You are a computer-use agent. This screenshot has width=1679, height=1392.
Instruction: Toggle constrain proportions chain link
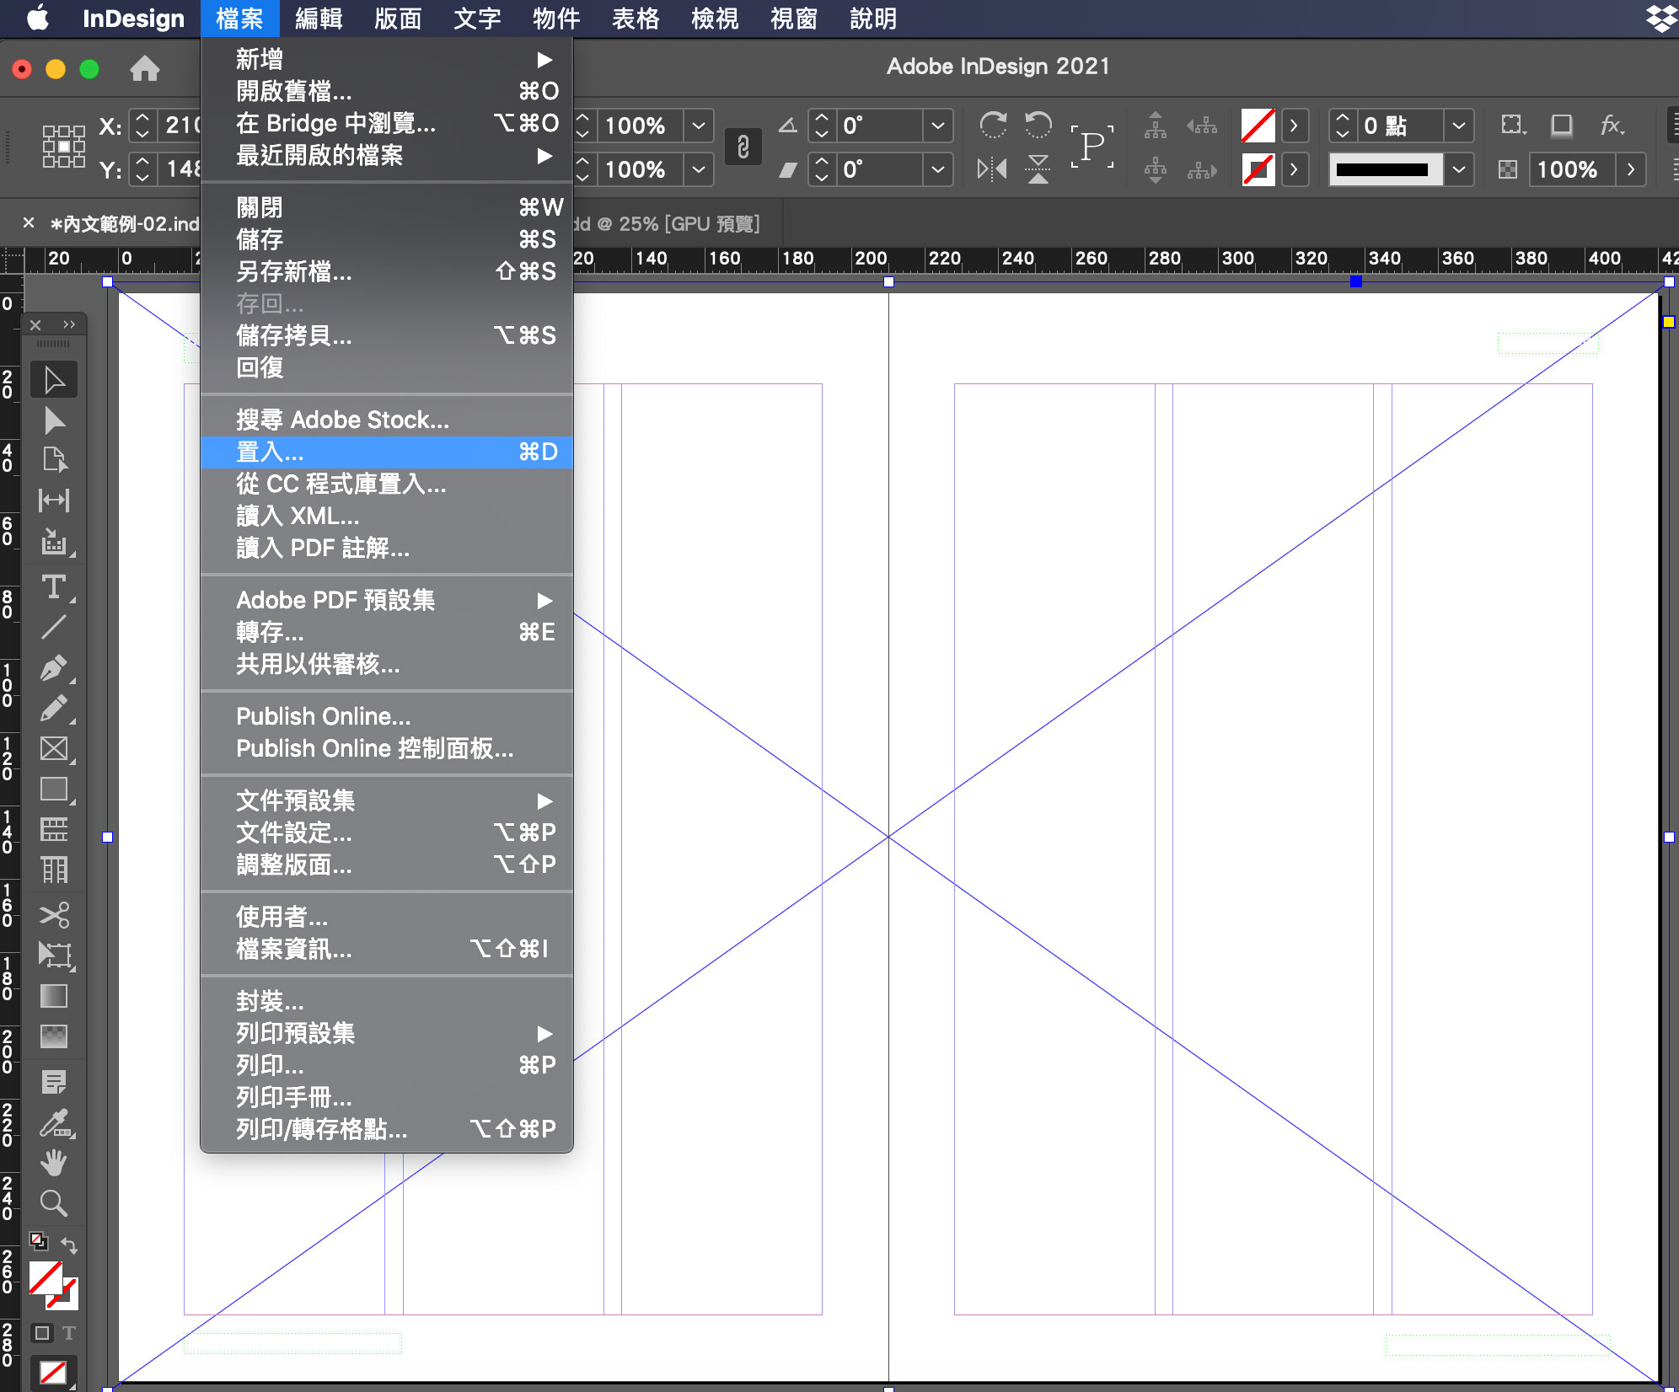coord(743,147)
